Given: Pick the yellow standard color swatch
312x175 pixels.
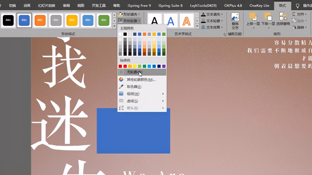Looking at the screenshot, I should (x=135, y=66).
